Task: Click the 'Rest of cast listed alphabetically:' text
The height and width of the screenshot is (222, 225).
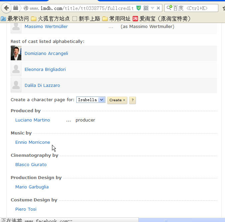Action: [47, 42]
